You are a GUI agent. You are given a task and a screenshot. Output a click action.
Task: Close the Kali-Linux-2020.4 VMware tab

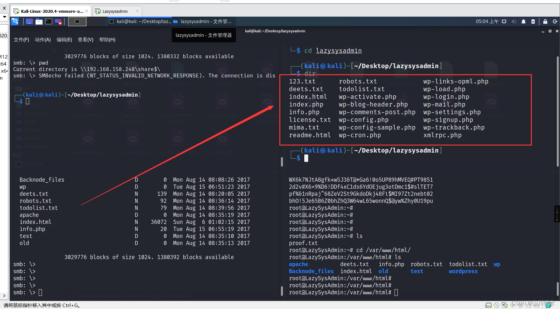[x=87, y=11]
